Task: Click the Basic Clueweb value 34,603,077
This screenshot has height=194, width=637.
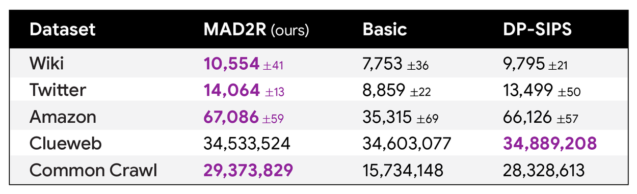Action: click(407, 144)
